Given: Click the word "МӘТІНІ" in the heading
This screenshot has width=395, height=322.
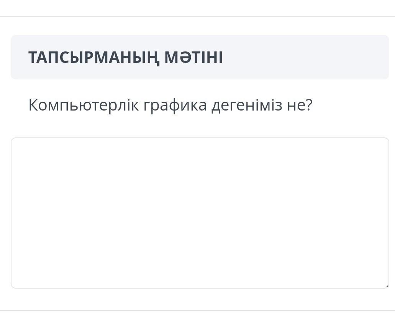Looking at the screenshot, I should point(193,58).
